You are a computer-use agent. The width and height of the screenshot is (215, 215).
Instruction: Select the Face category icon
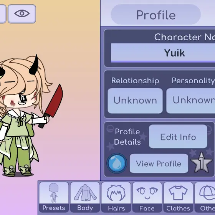pos(147,197)
